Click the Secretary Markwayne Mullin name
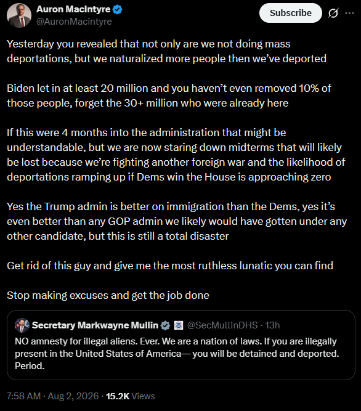The height and width of the screenshot is (411, 361). pyautogui.click(x=95, y=325)
